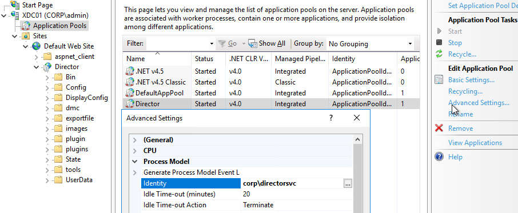
Task: Click the blue Help question mark icon
Action: click(439, 156)
